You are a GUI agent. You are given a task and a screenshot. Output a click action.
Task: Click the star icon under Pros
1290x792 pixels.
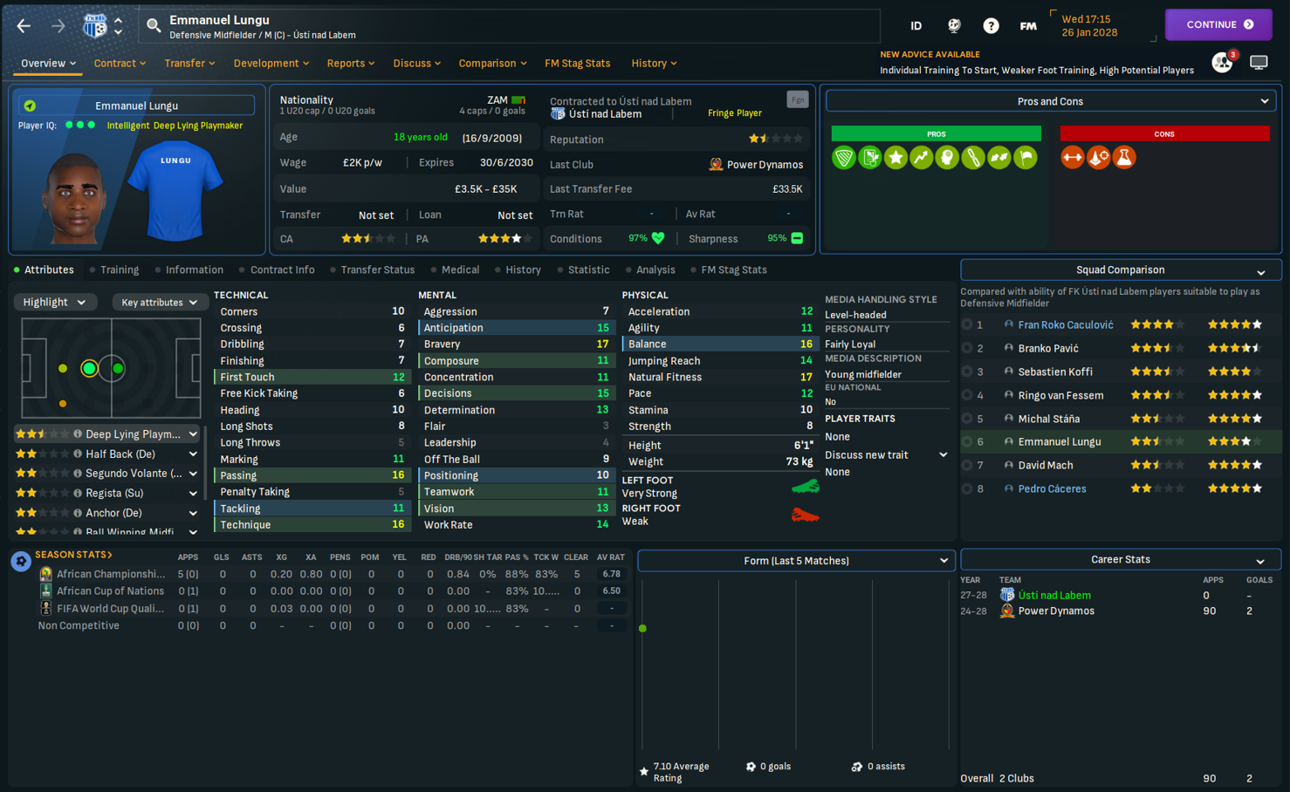[x=895, y=158]
